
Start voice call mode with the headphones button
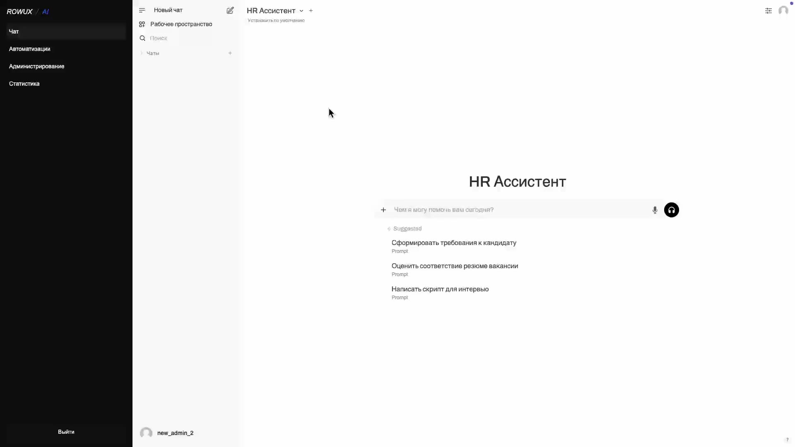coord(672,210)
